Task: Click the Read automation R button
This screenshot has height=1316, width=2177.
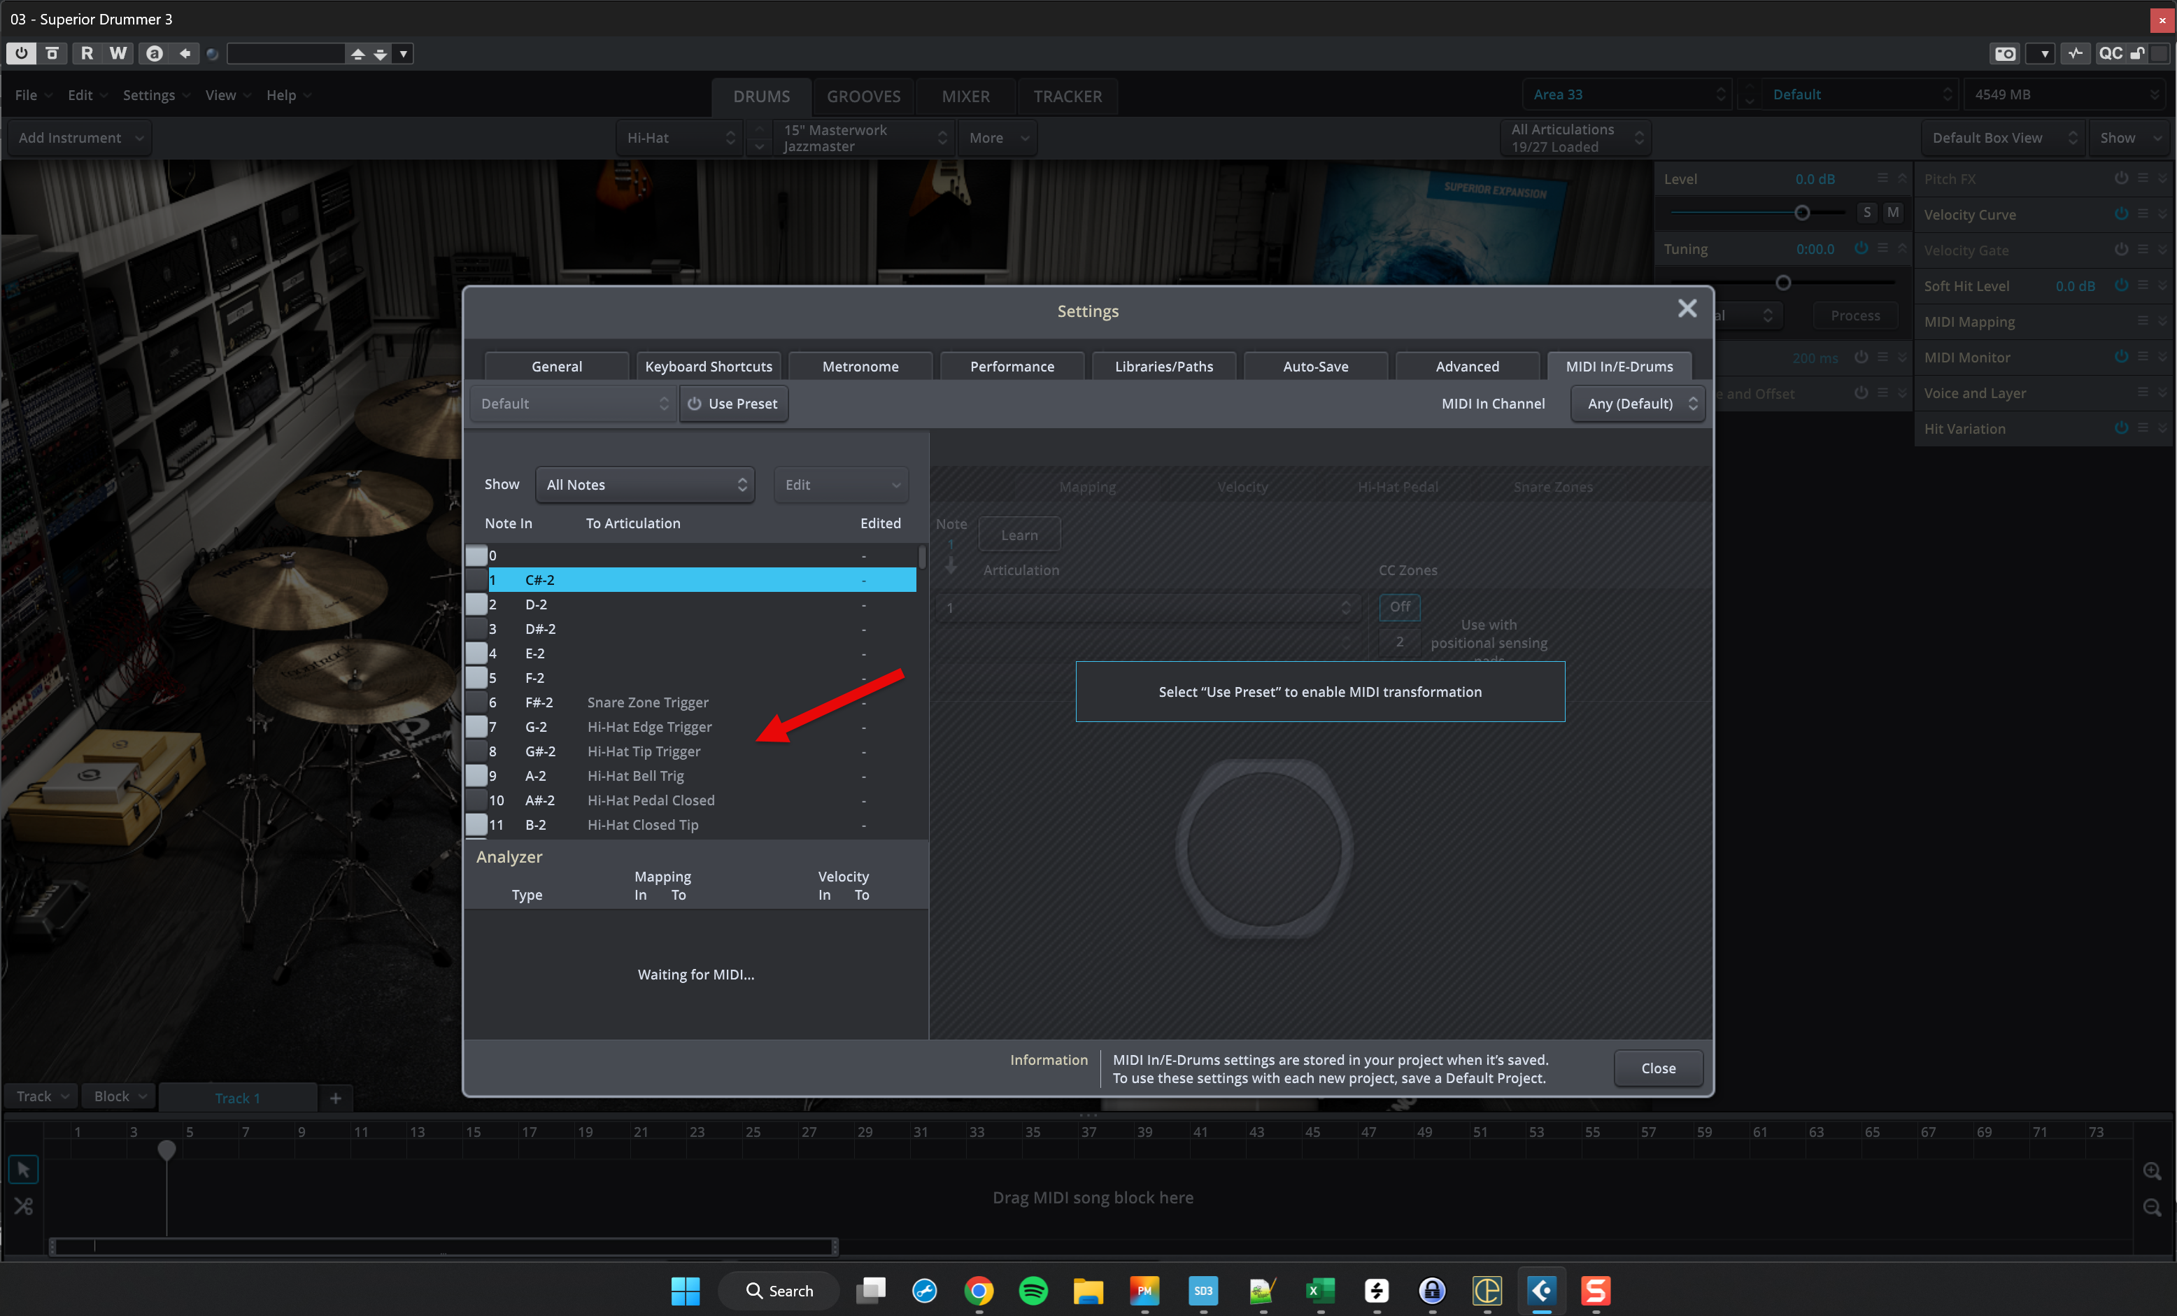Action: 87,53
